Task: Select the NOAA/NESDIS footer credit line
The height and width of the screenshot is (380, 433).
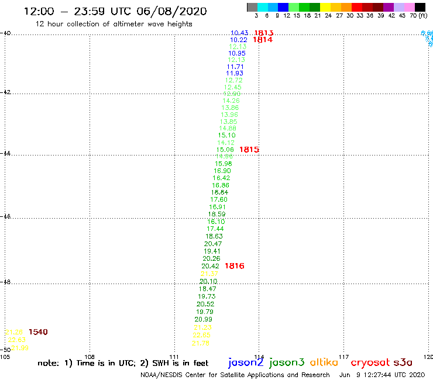Action: point(235,375)
